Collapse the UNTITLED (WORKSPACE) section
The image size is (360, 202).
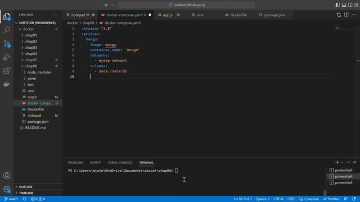pyautogui.click(x=38, y=23)
